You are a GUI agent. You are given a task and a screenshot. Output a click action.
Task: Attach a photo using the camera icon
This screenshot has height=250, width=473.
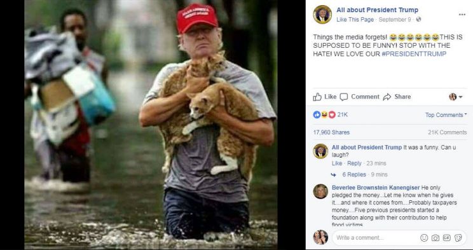(435, 238)
